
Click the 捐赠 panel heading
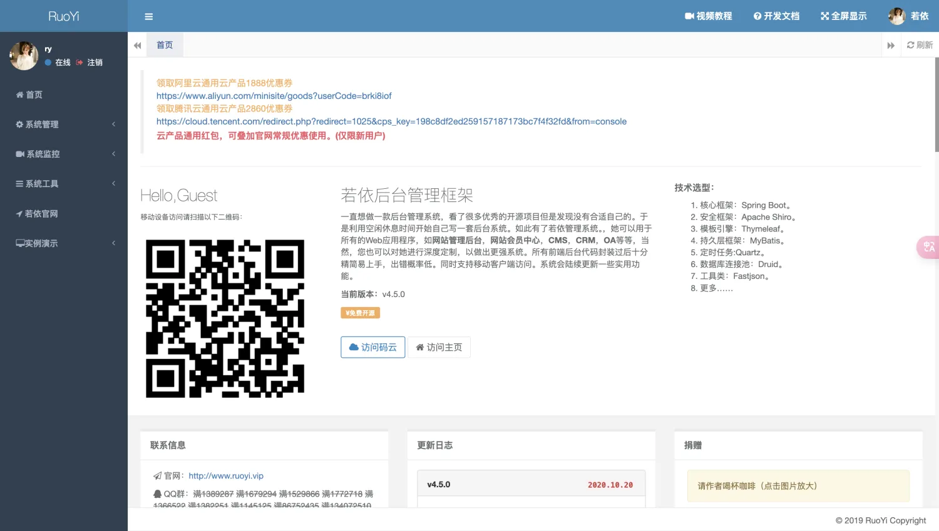coord(693,445)
